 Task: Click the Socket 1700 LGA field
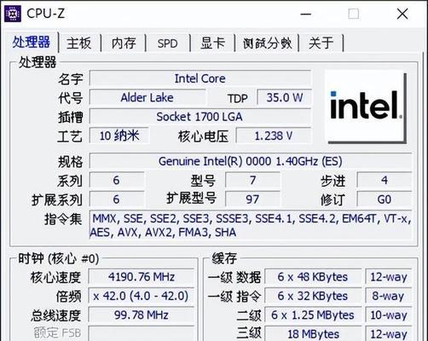200,117
